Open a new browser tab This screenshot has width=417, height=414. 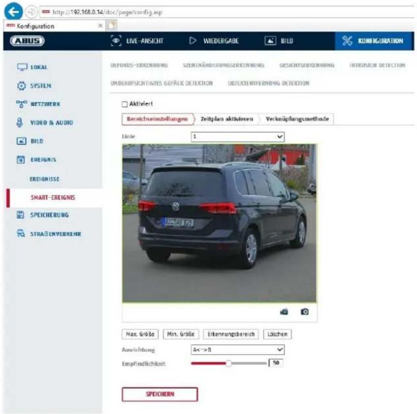(x=111, y=26)
